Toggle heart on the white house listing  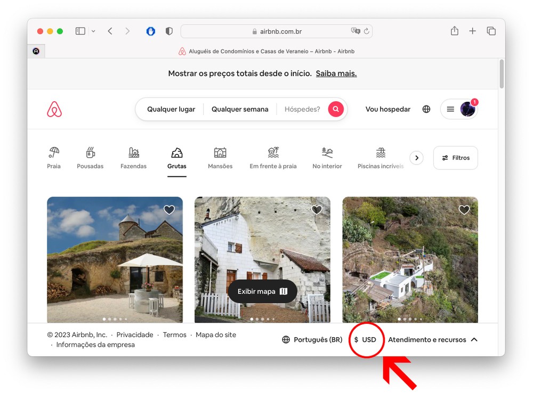point(317,210)
